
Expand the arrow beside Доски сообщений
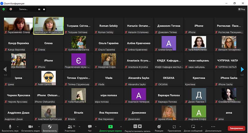pos(201,126)
